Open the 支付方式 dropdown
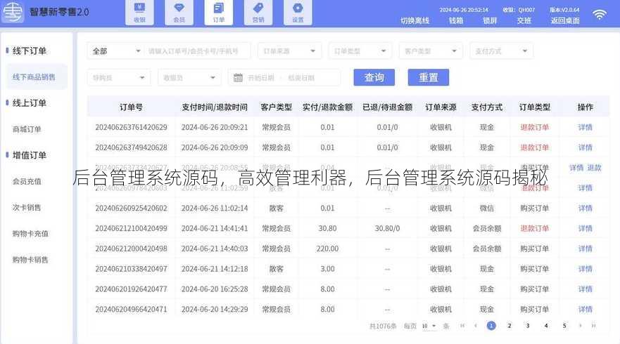Image resolution: width=620 pixels, height=344 pixels. [501, 51]
